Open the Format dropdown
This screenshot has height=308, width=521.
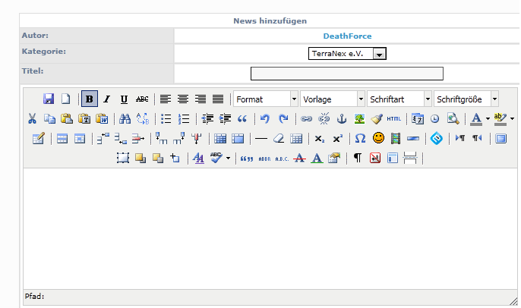point(266,99)
